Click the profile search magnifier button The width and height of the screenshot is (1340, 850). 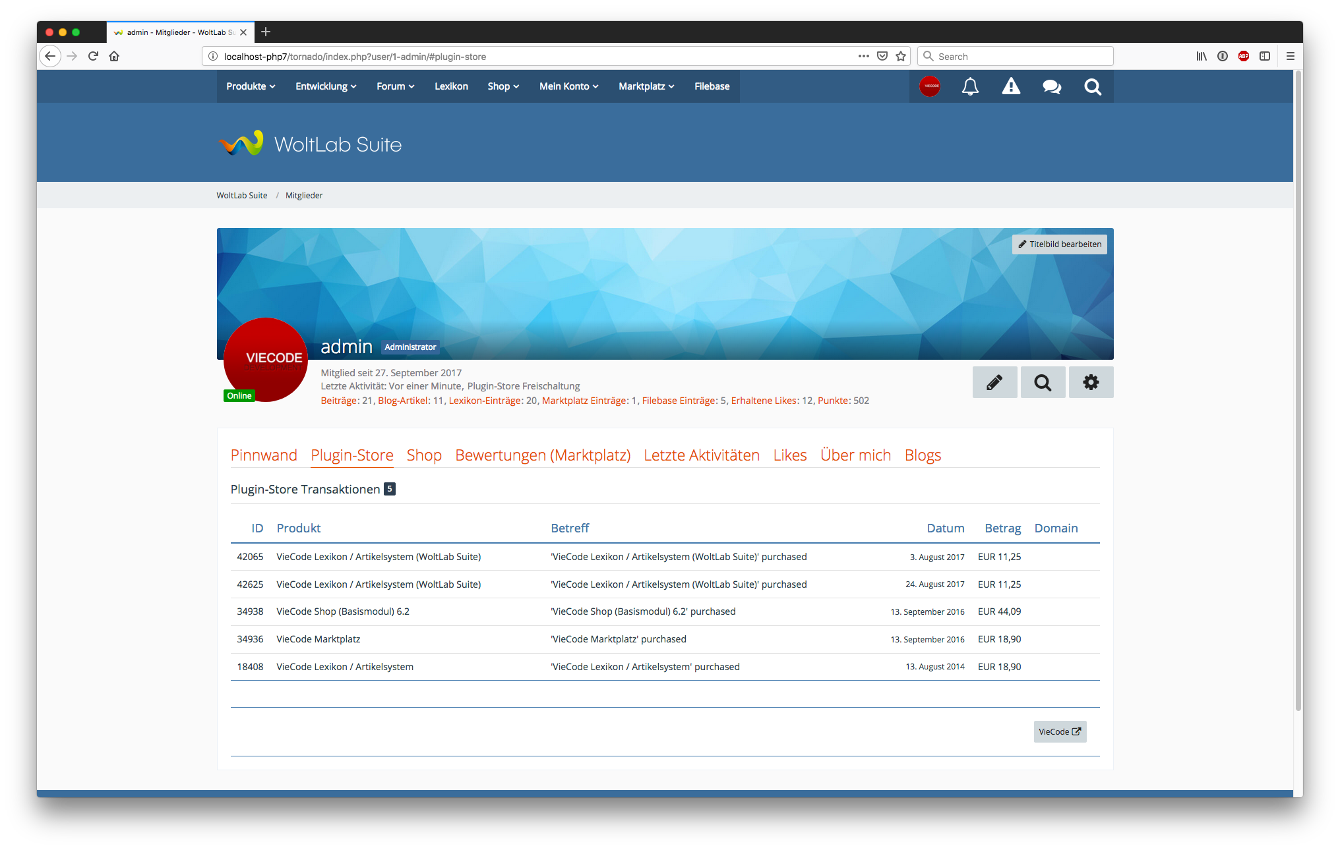[x=1043, y=382]
